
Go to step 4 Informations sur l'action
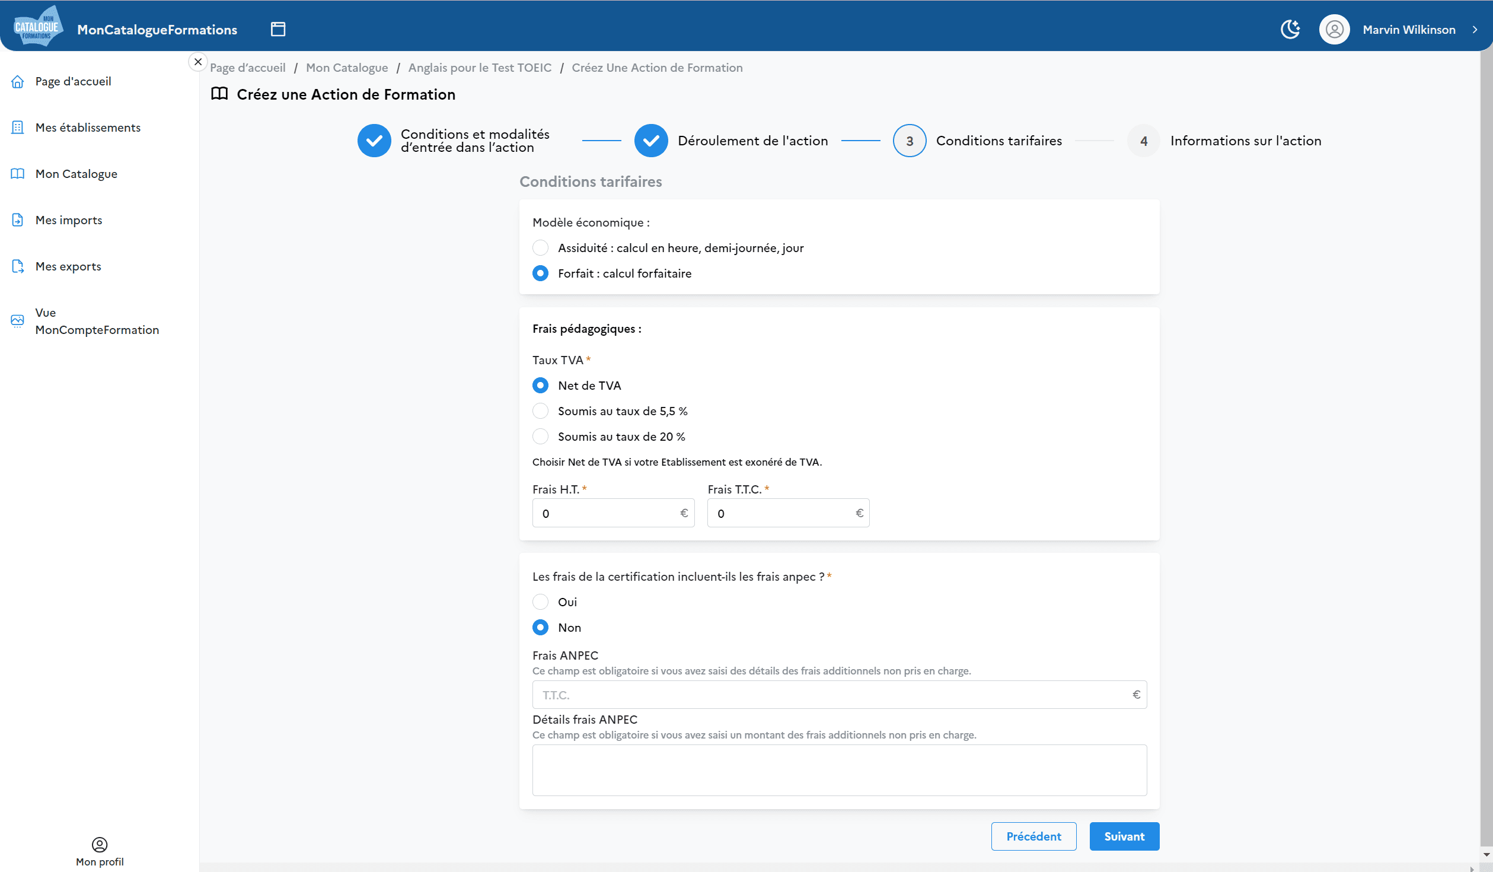(x=1143, y=141)
